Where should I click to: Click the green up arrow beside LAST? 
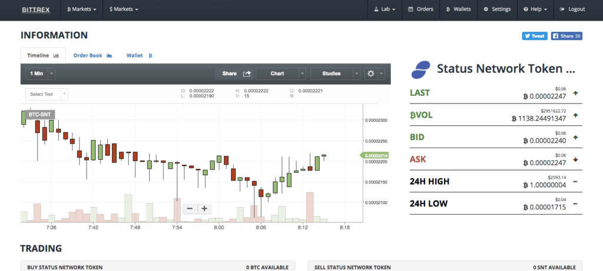[x=575, y=93]
